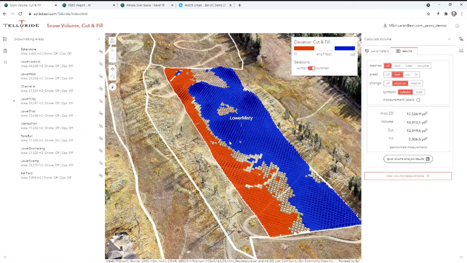Zoom in on the map
467x263 pixels.
point(112,51)
